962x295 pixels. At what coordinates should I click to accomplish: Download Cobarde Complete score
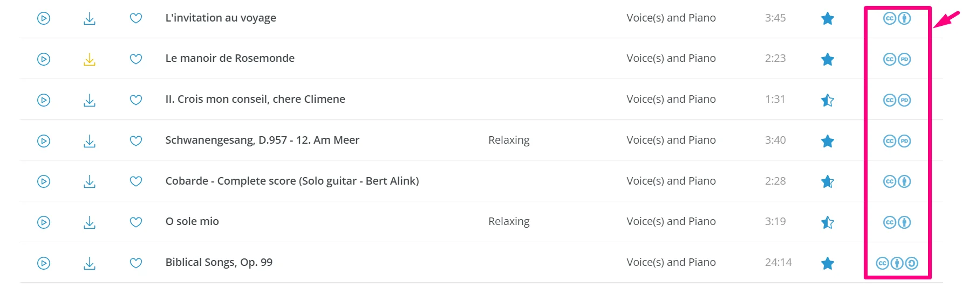coord(90,181)
